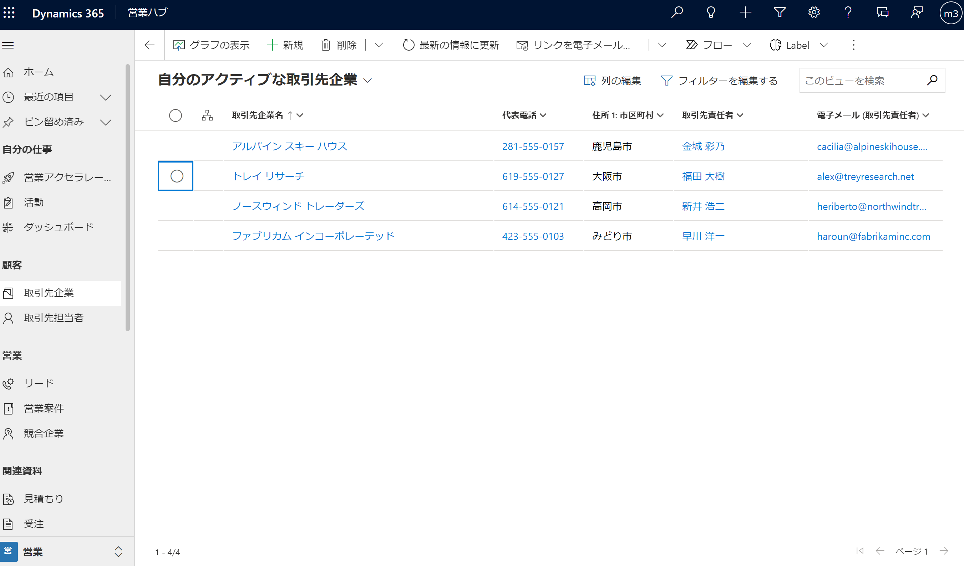
Task: Go to ホーム in sidebar
Action: click(x=60, y=72)
